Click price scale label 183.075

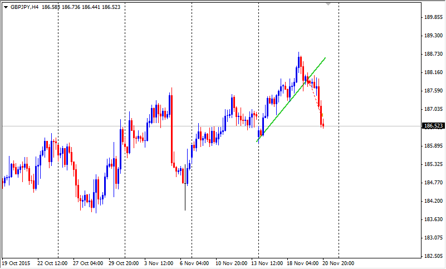click(x=434, y=238)
